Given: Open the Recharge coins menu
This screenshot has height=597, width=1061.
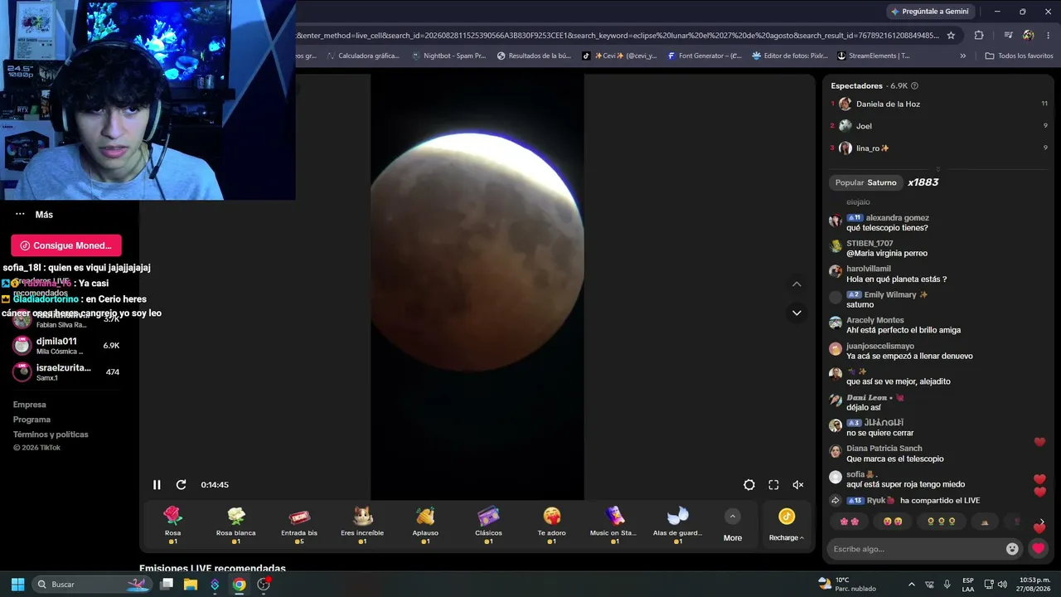Looking at the screenshot, I should (787, 526).
